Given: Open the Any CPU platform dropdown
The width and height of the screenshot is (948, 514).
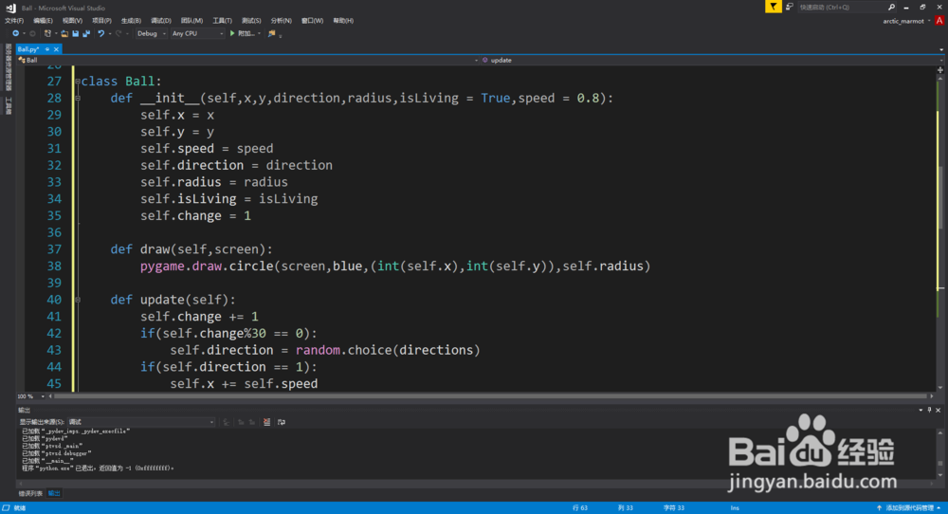Looking at the screenshot, I should (197, 33).
